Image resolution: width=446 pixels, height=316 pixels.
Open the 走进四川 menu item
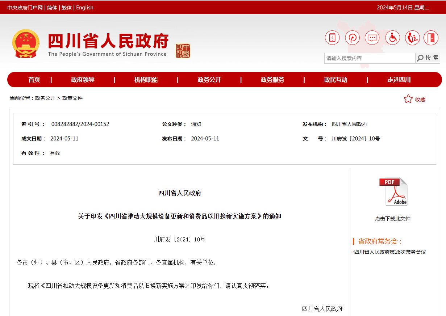tap(399, 80)
